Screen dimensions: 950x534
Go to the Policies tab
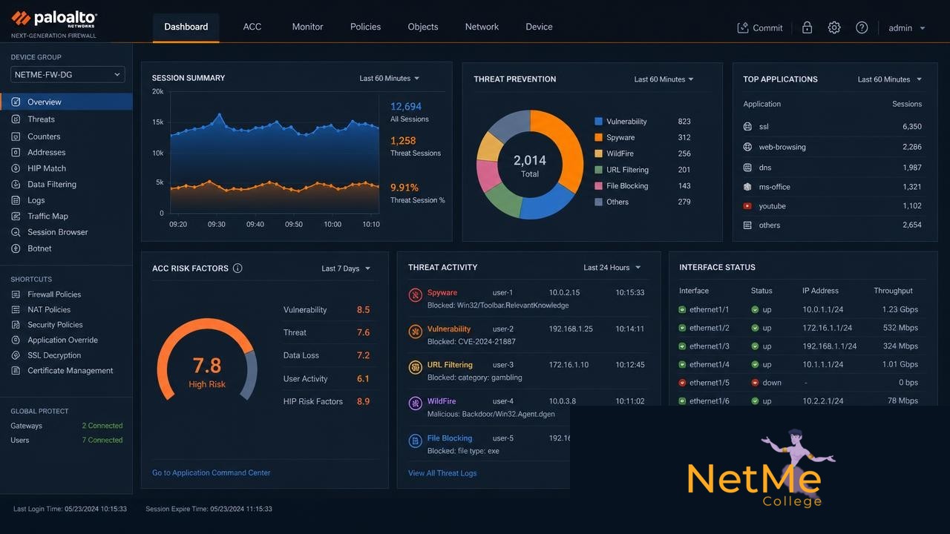[x=365, y=27]
